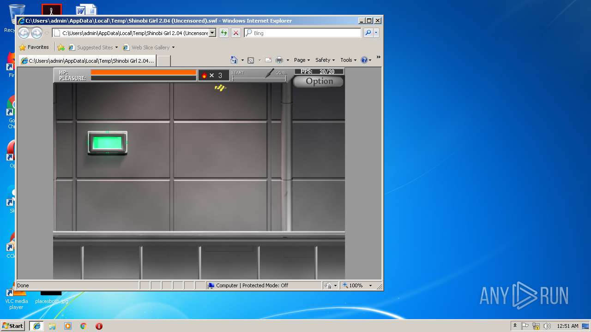Click the START to GOAL progress track
Image resolution: width=591 pixels, height=332 pixels.
click(259, 79)
